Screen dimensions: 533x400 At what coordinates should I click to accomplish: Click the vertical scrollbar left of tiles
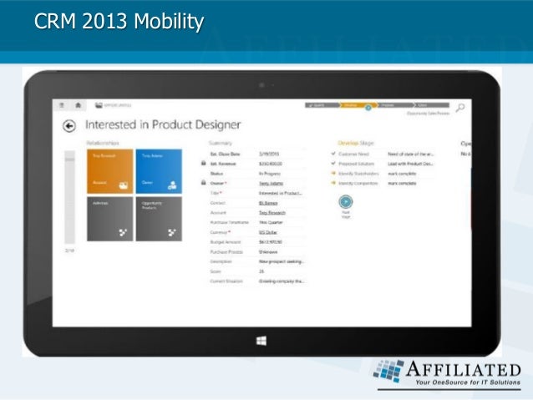(x=69, y=197)
